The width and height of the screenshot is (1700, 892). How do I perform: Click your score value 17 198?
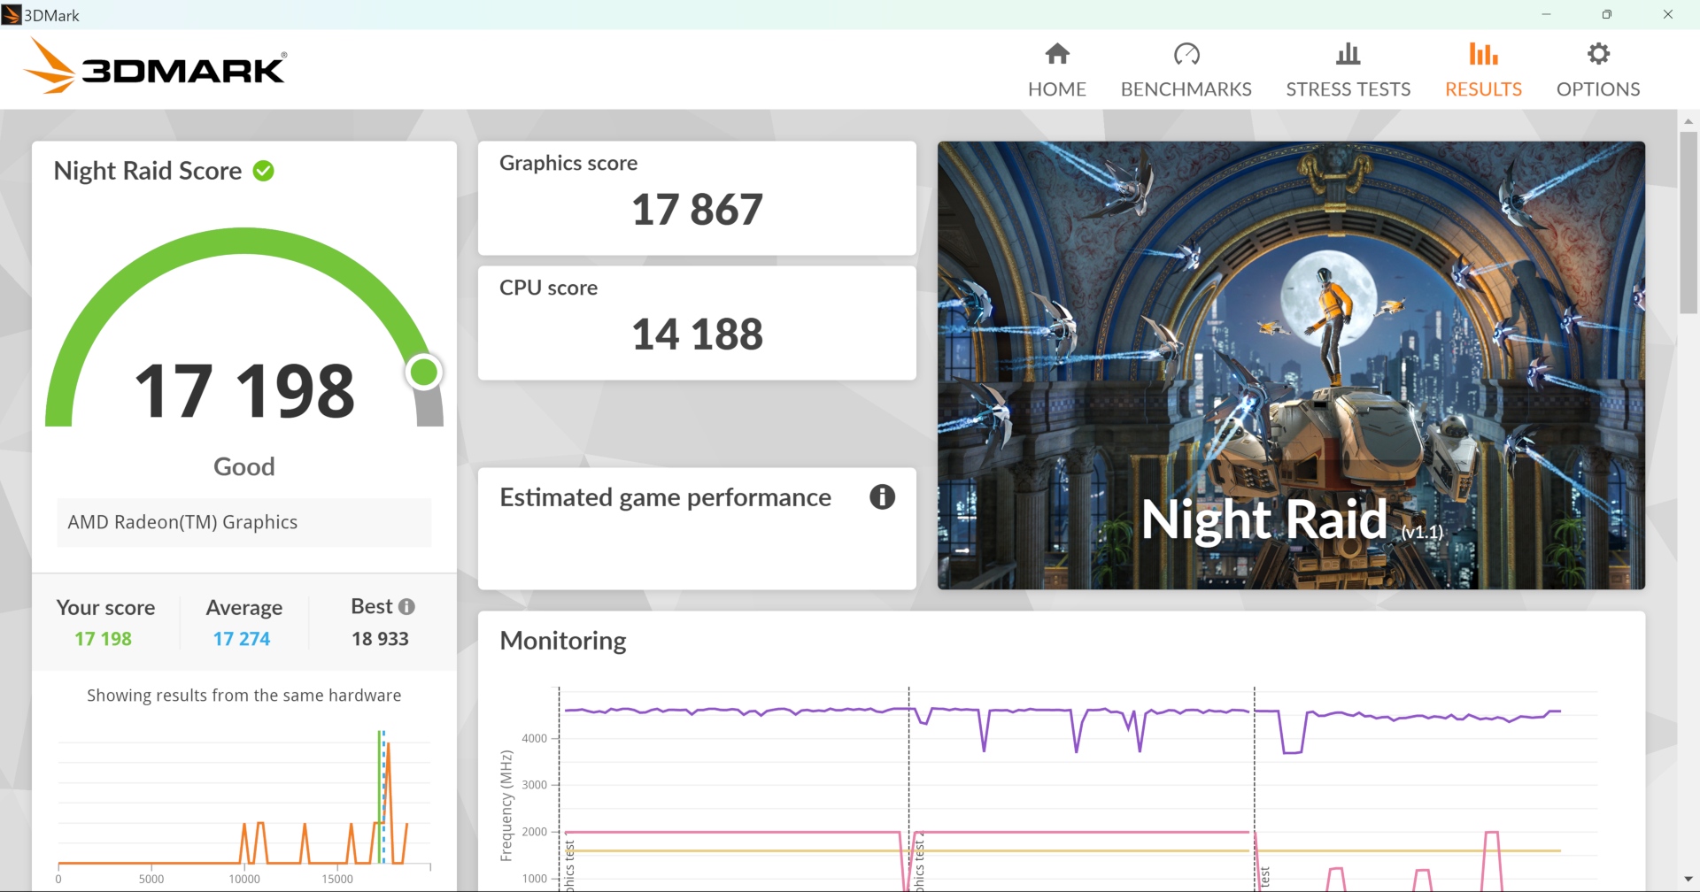pos(104,639)
